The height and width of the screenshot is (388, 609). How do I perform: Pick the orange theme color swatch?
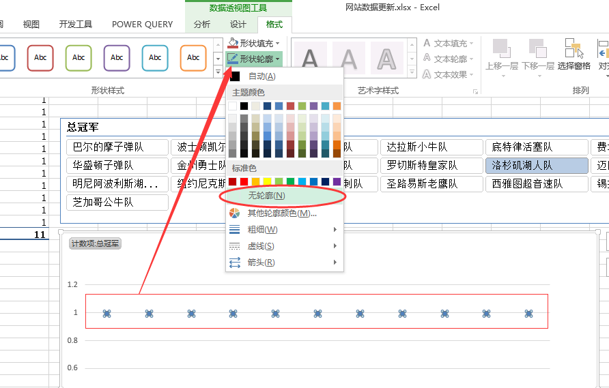[337, 106]
